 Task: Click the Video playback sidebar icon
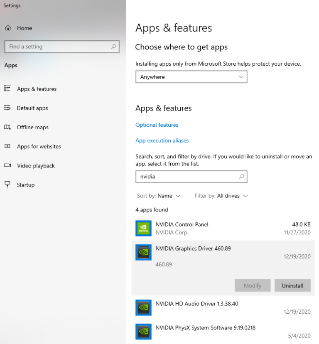pos(7,165)
